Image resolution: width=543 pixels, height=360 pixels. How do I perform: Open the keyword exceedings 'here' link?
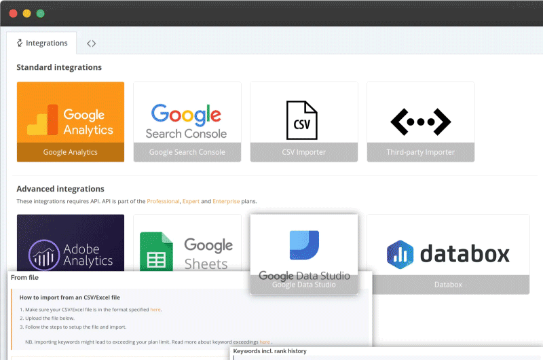265,342
